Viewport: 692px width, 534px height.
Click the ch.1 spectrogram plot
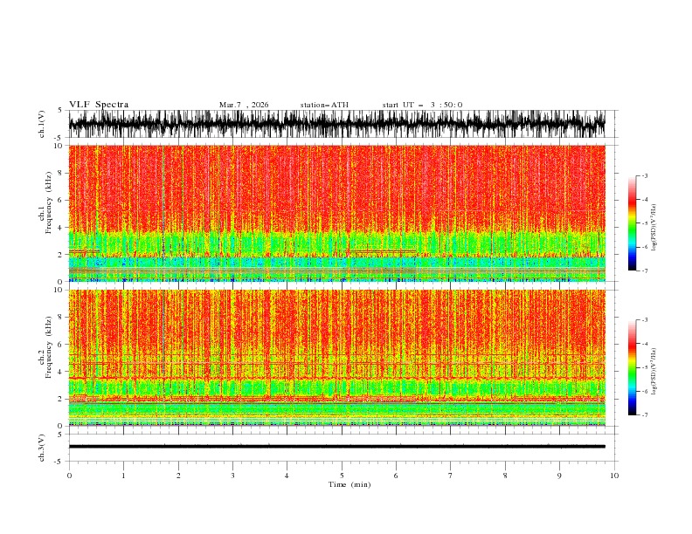point(336,213)
